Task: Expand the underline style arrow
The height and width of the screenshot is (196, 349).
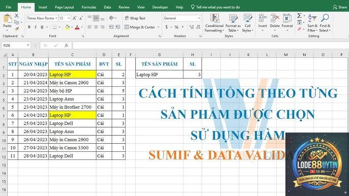Action: pos(47,27)
